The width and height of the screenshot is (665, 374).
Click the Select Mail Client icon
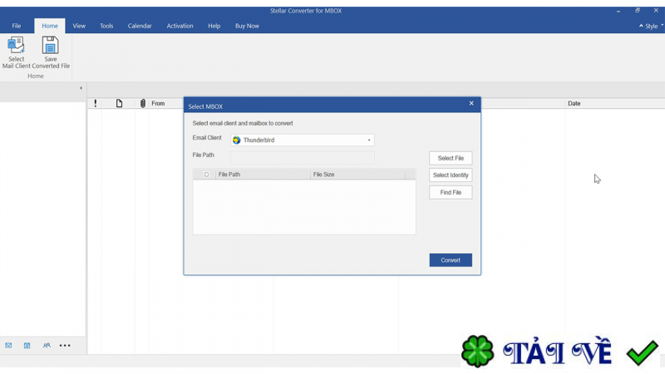tap(16, 46)
